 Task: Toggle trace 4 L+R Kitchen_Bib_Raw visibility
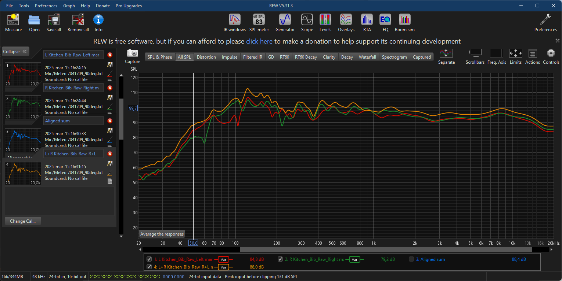(x=149, y=267)
